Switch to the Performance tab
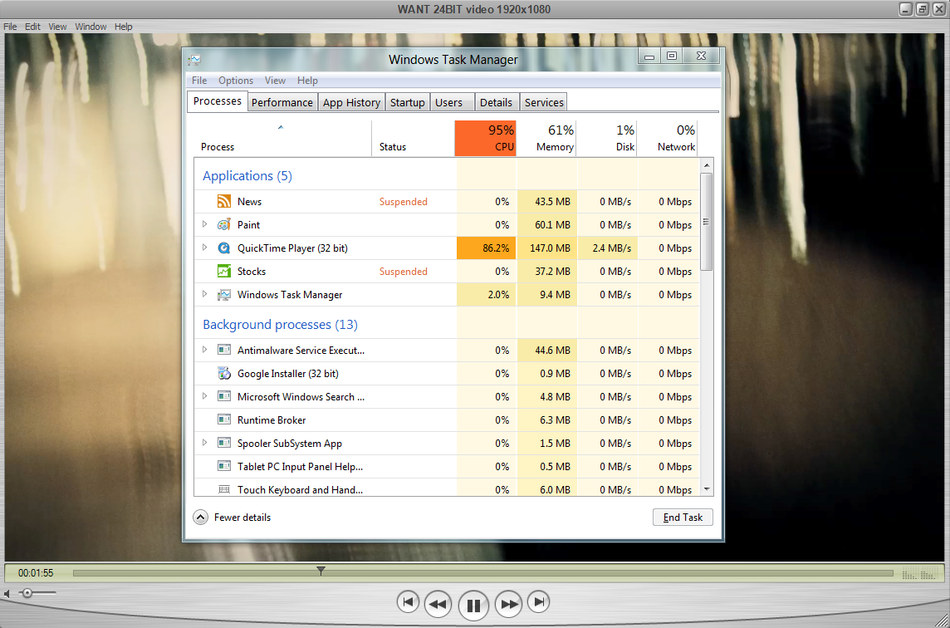Image resolution: width=950 pixels, height=628 pixels. 282,102
